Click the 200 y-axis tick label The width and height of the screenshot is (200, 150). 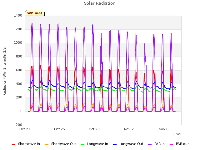19,97
